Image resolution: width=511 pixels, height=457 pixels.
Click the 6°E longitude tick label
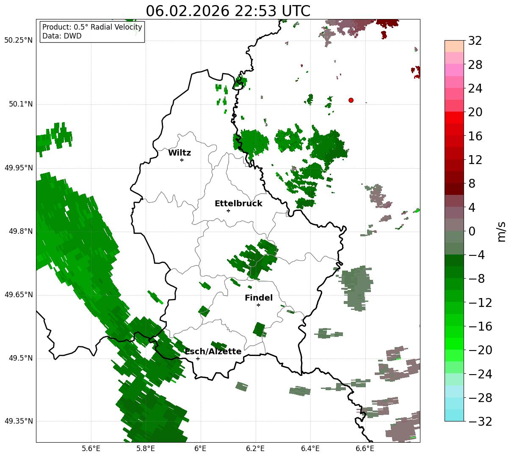point(200,448)
